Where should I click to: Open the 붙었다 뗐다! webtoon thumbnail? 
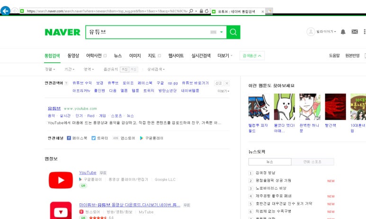tap(284, 107)
